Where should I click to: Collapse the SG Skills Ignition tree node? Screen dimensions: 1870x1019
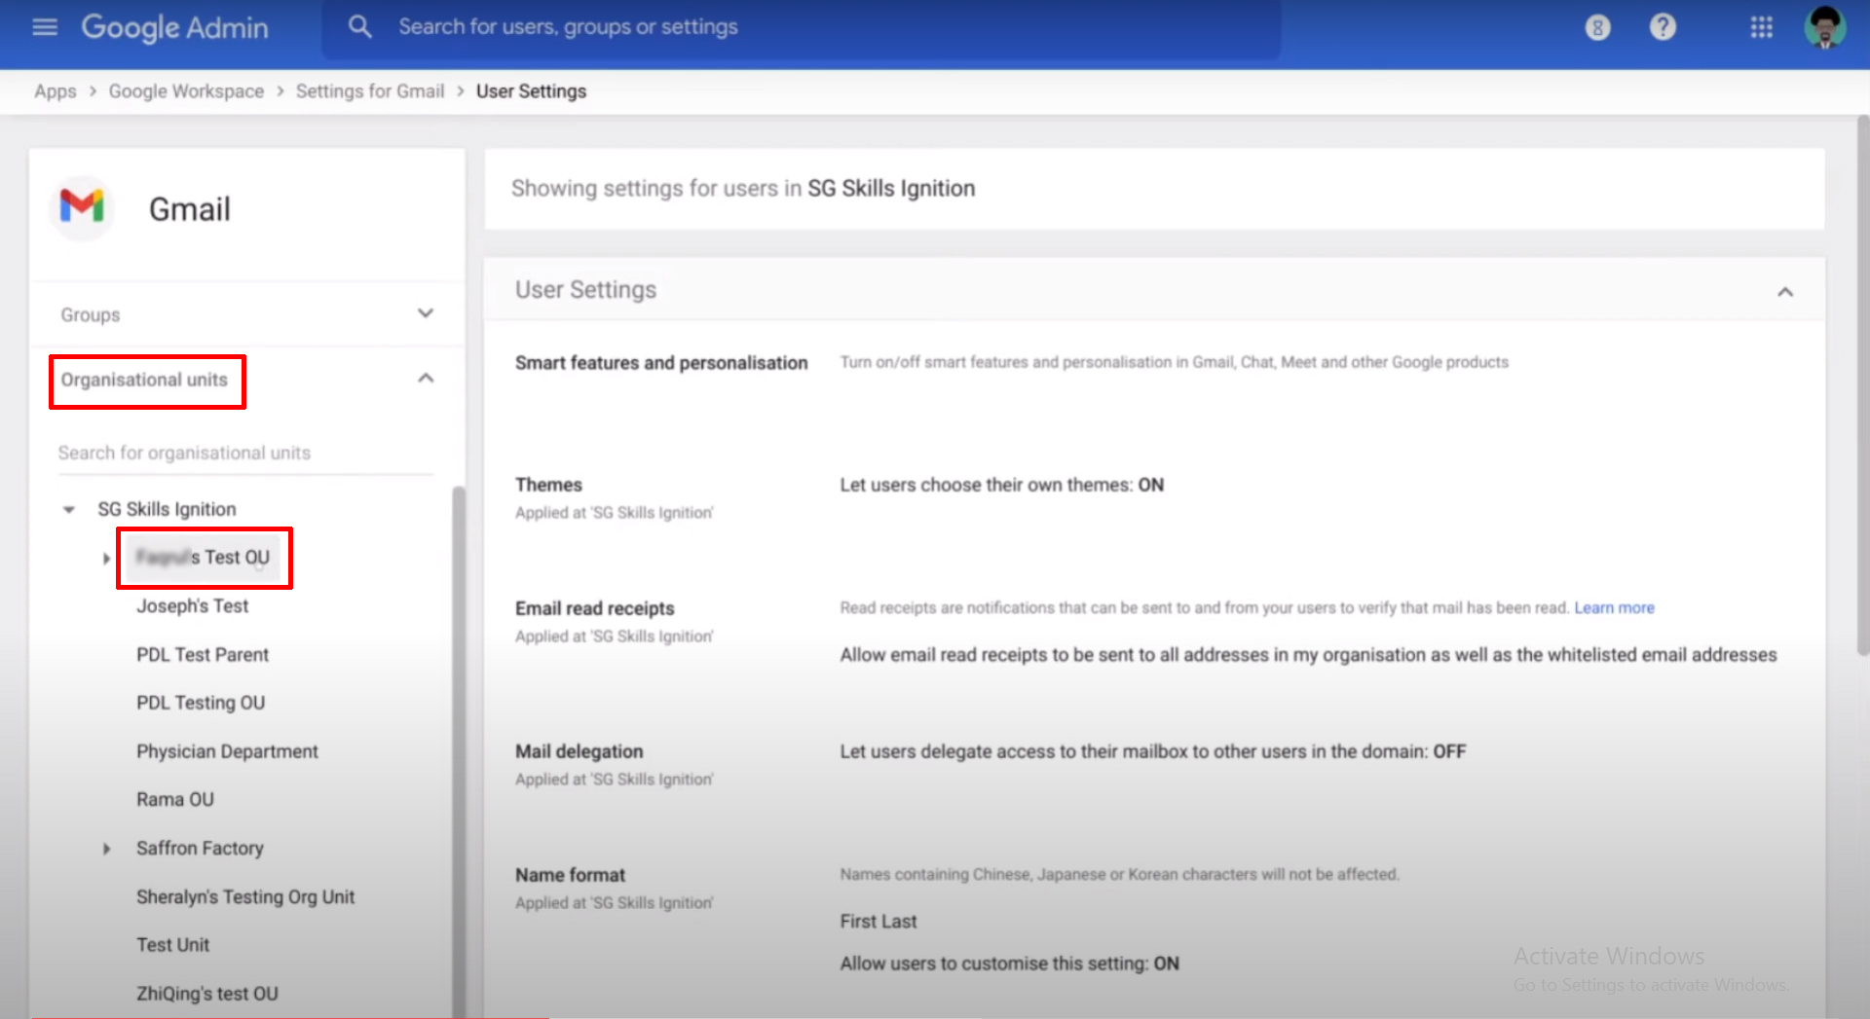point(69,510)
